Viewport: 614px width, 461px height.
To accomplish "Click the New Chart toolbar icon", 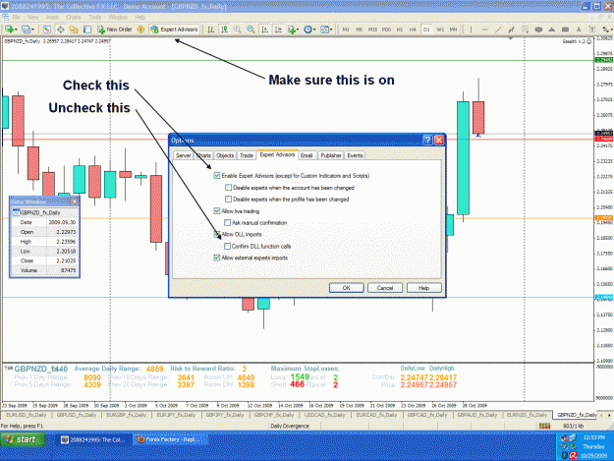I will click(x=10, y=29).
